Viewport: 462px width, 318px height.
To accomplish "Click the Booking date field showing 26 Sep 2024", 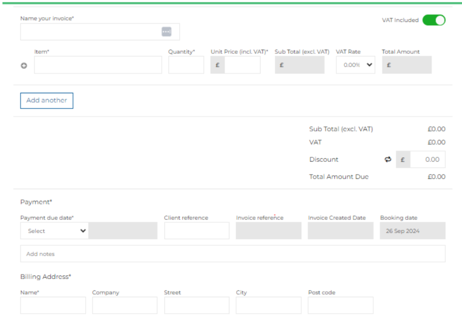I will [x=413, y=231].
